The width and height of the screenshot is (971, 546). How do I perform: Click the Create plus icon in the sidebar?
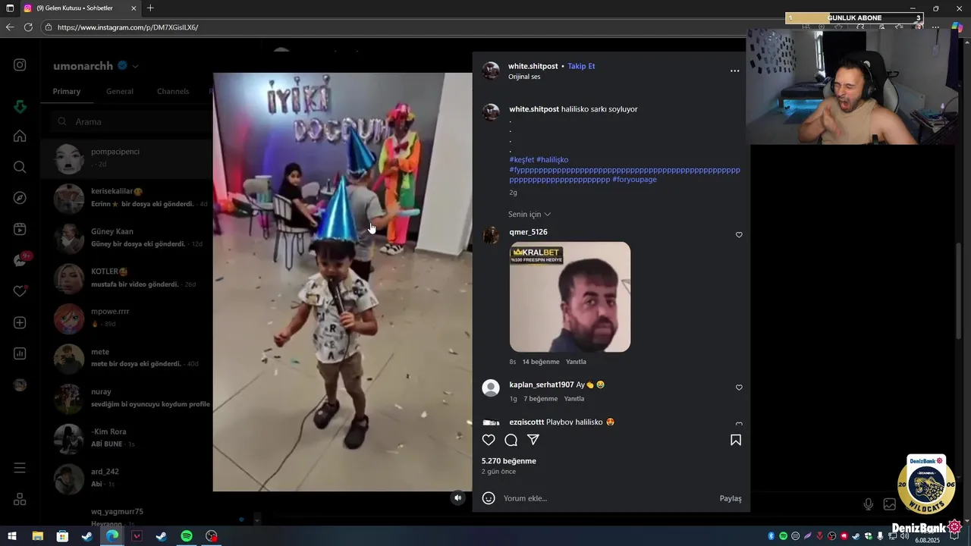(20, 322)
